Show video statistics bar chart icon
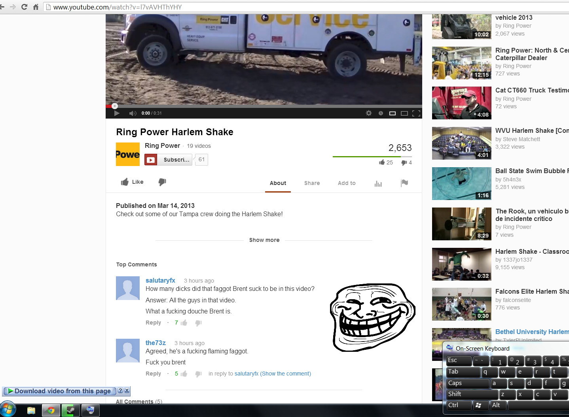The width and height of the screenshot is (569, 417). click(x=378, y=183)
